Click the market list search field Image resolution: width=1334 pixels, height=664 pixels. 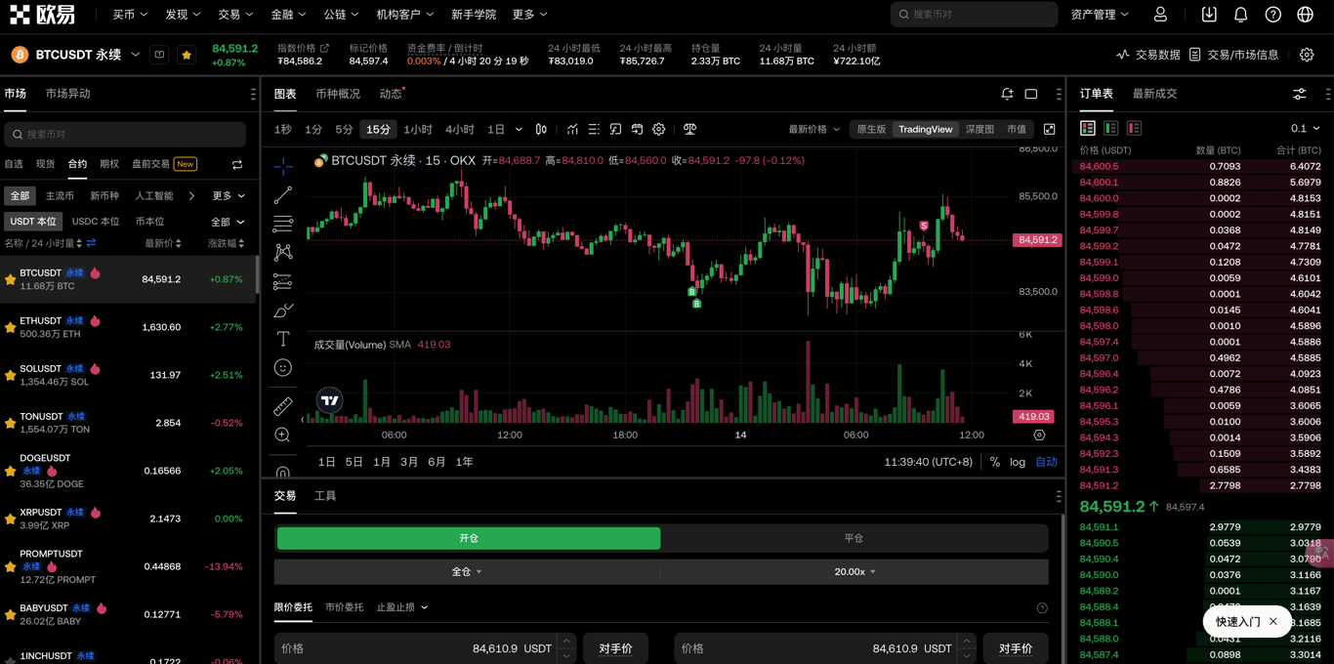click(125, 134)
